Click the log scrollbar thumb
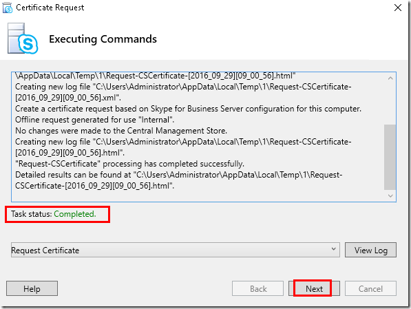This screenshot has height=309, width=411. pyautogui.click(x=390, y=157)
